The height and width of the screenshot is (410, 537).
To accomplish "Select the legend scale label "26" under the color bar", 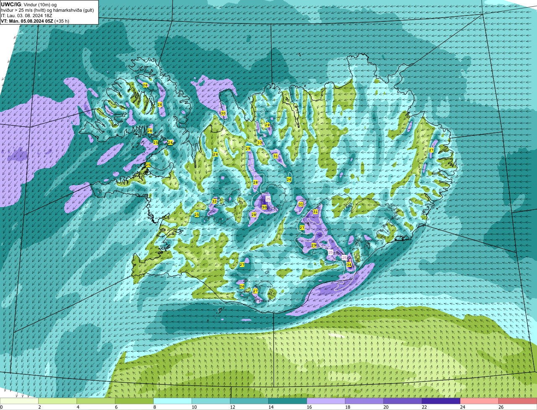I will (x=501, y=407).
